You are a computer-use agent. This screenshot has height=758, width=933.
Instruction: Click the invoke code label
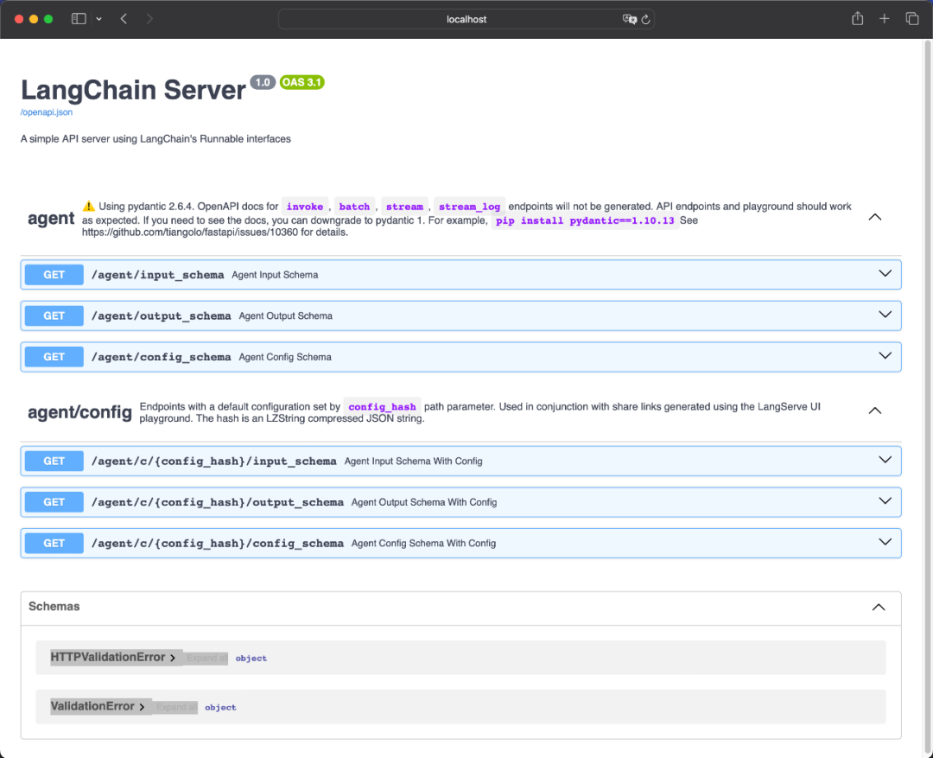[x=305, y=207]
